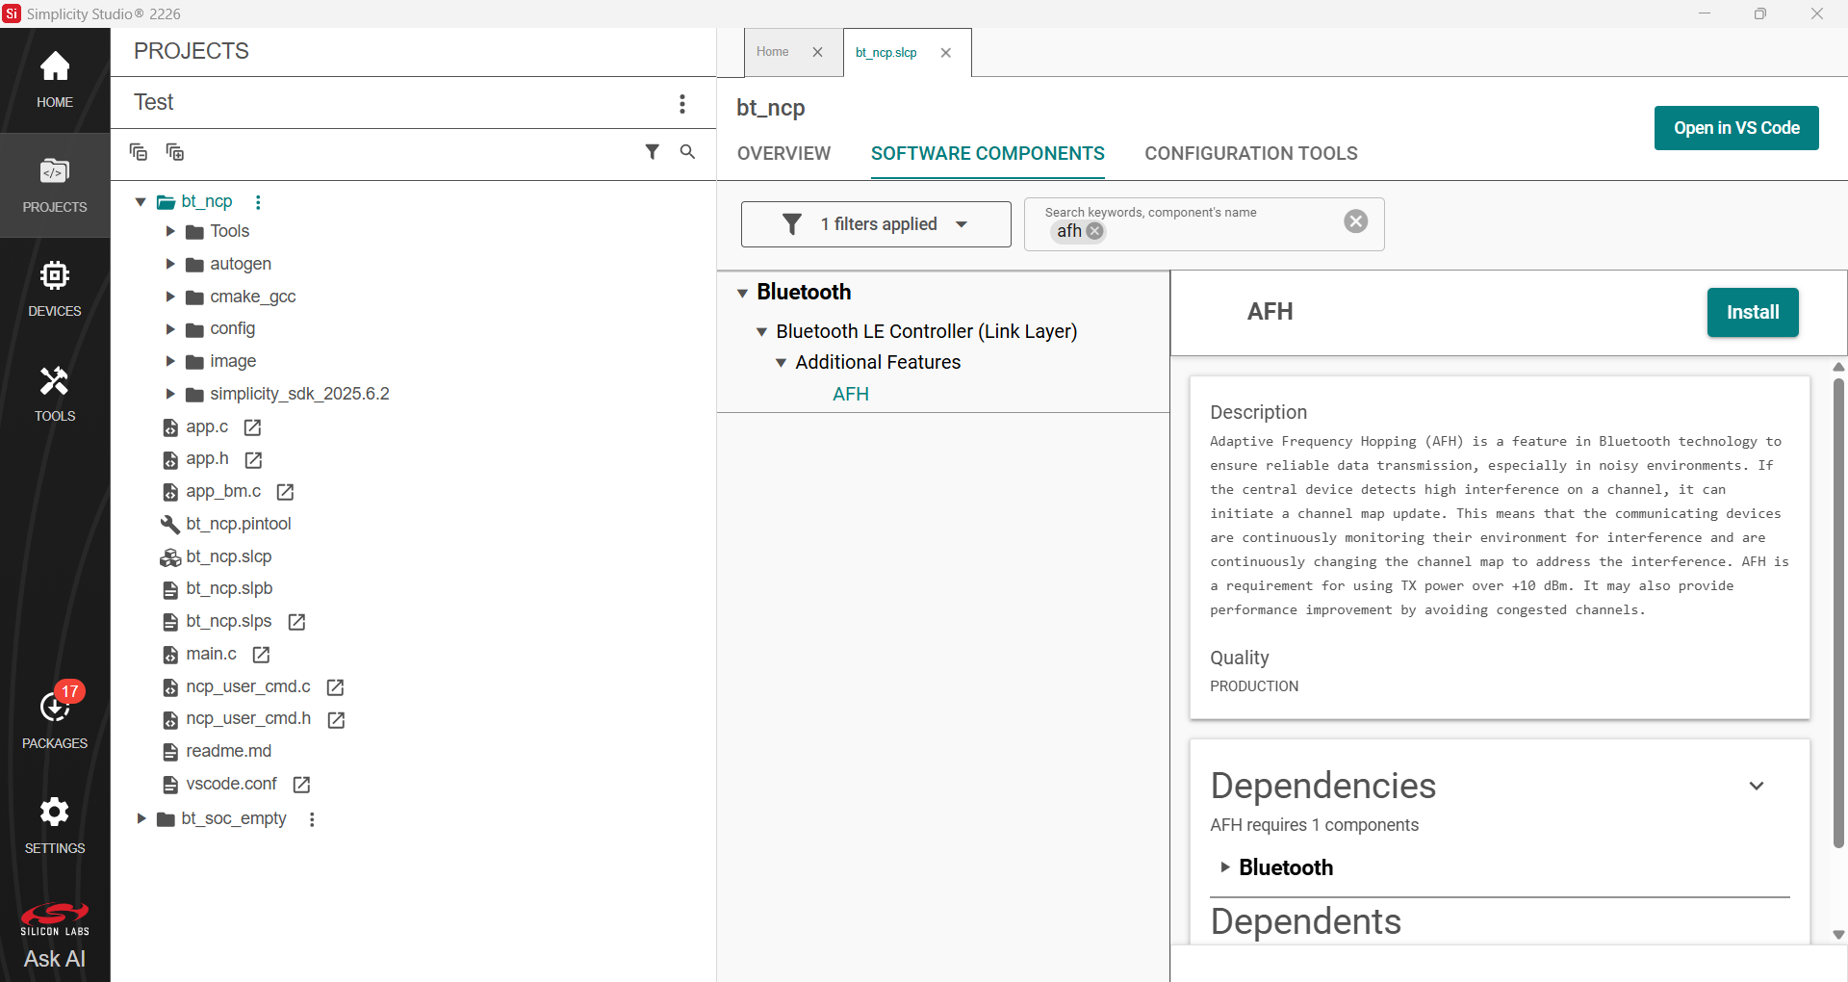Select bt_ncp.pintool file

point(239,524)
